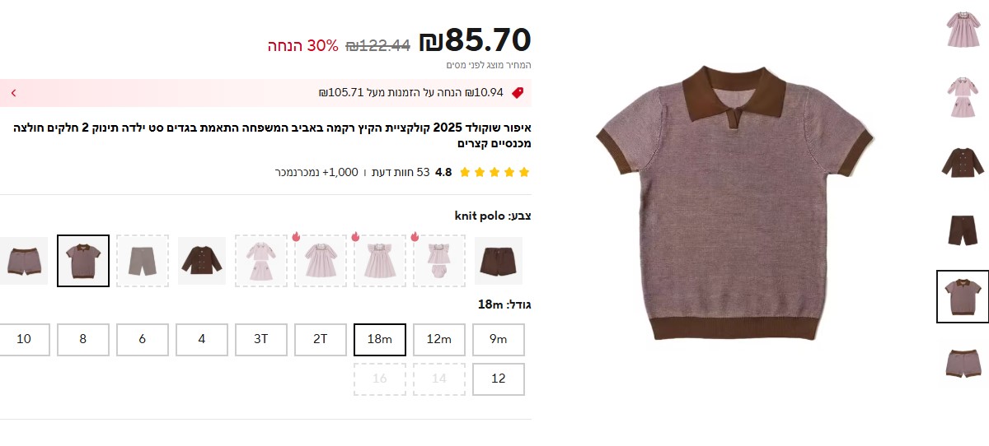The image size is (989, 446).
Task: Select size 9m
Action: tap(498, 339)
